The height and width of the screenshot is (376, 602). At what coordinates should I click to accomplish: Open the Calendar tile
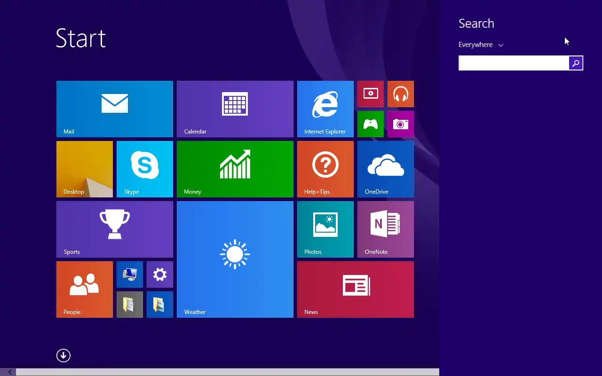coord(235,109)
